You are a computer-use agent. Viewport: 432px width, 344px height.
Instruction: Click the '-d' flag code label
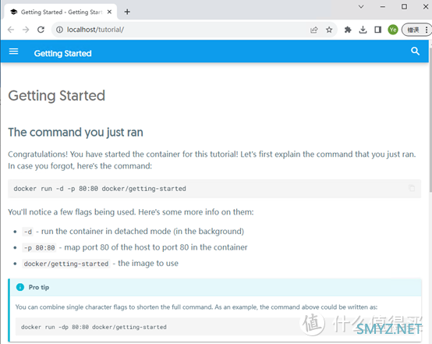point(27,232)
